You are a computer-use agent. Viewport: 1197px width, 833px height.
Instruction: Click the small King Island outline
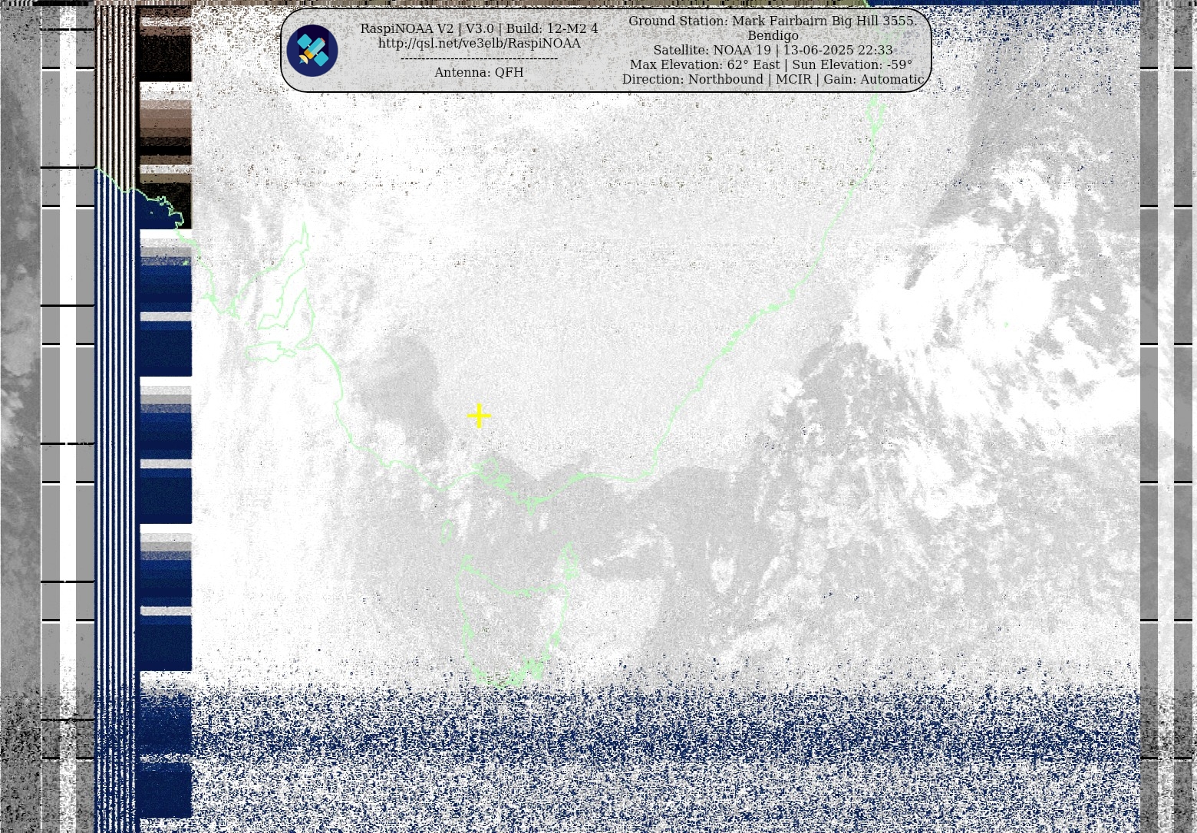447,532
